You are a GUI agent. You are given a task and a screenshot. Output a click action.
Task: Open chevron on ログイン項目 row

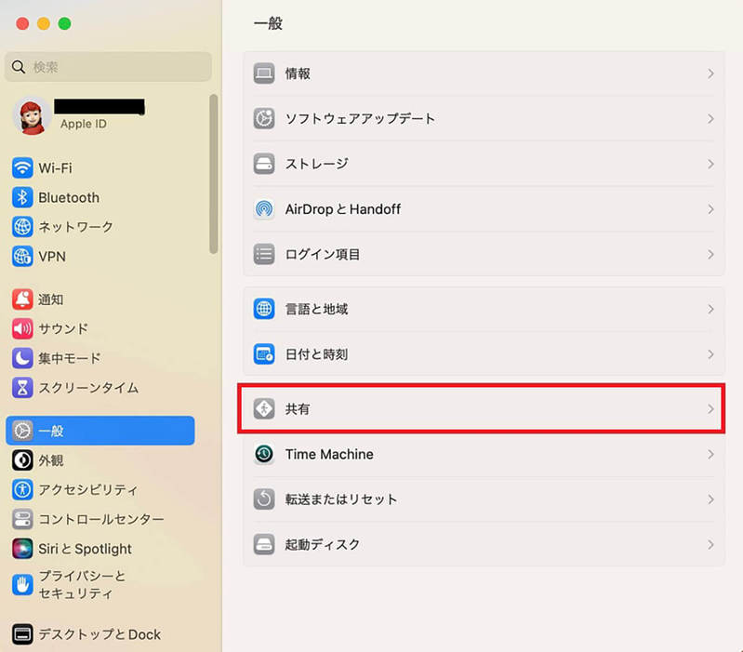[x=710, y=255]
